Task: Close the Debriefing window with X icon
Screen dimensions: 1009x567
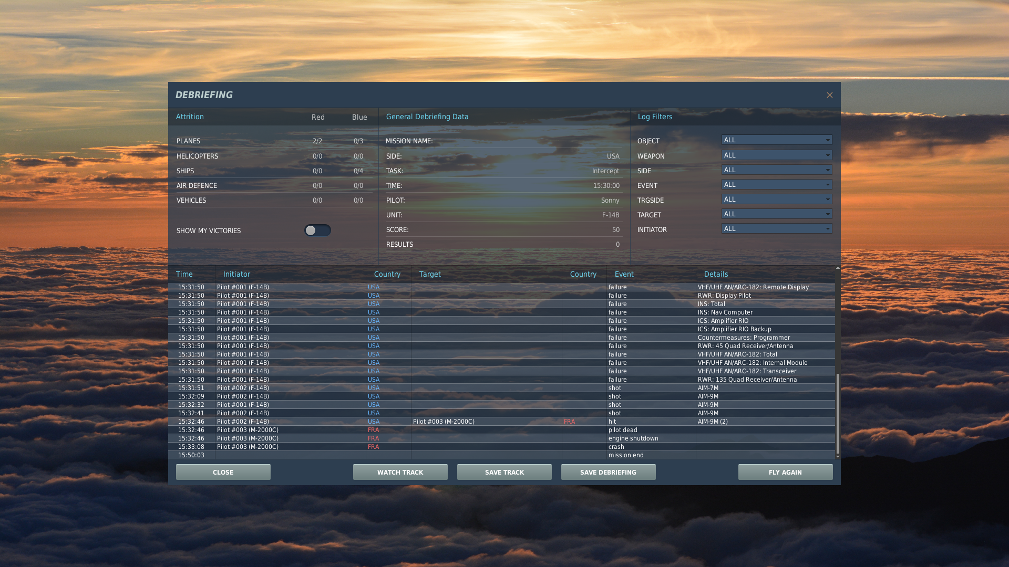Action: click(x=829, y=95)
